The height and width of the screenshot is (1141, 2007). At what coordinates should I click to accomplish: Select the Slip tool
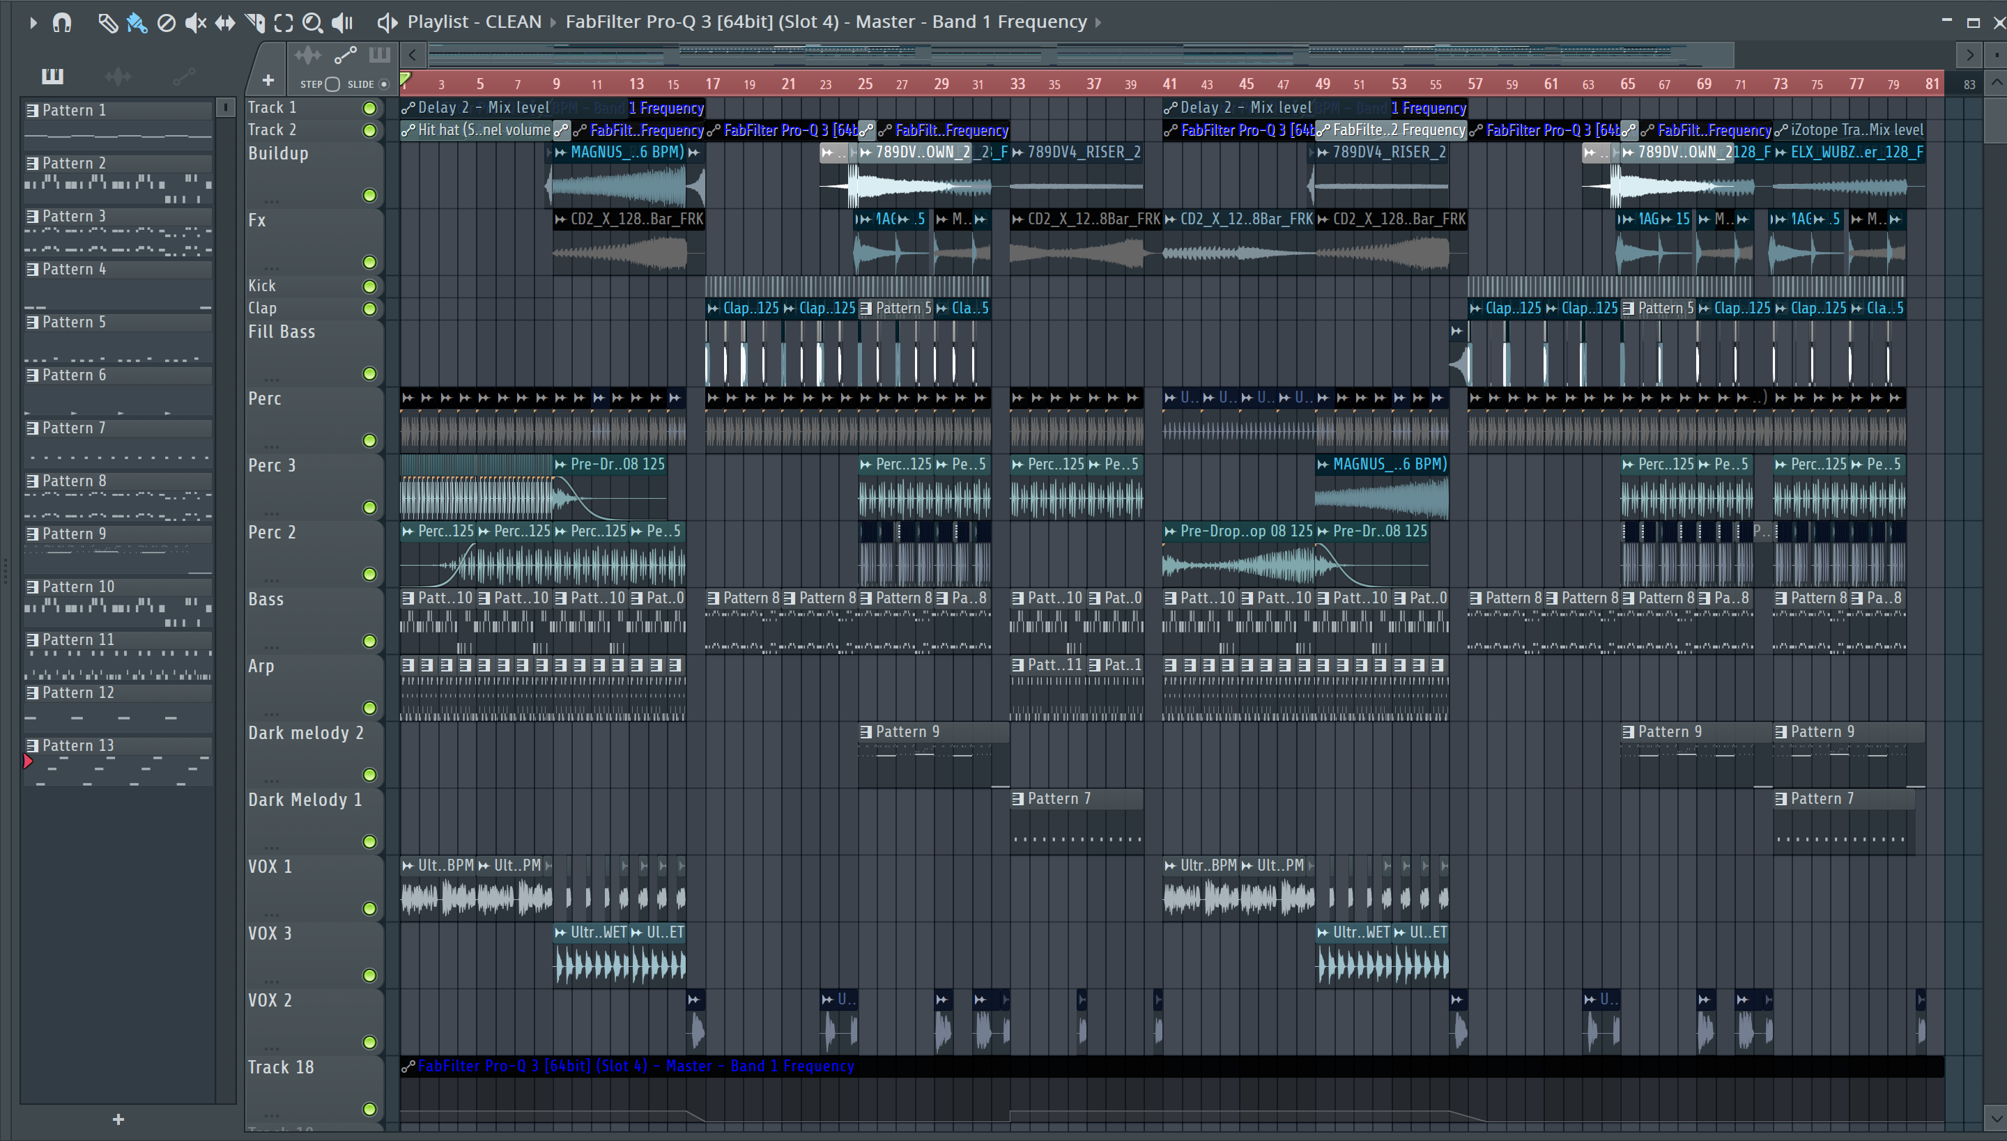tap(225, 23)
